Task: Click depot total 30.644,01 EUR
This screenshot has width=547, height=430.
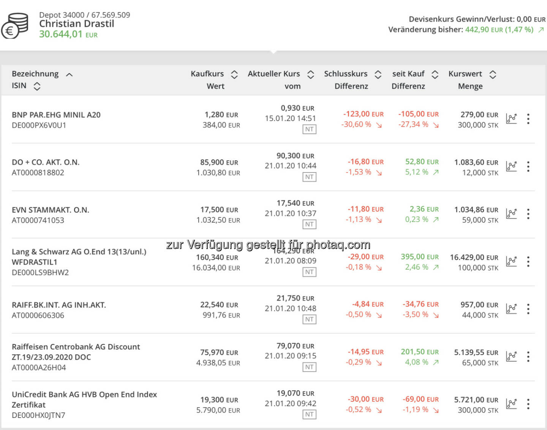Action: [68, 34]
